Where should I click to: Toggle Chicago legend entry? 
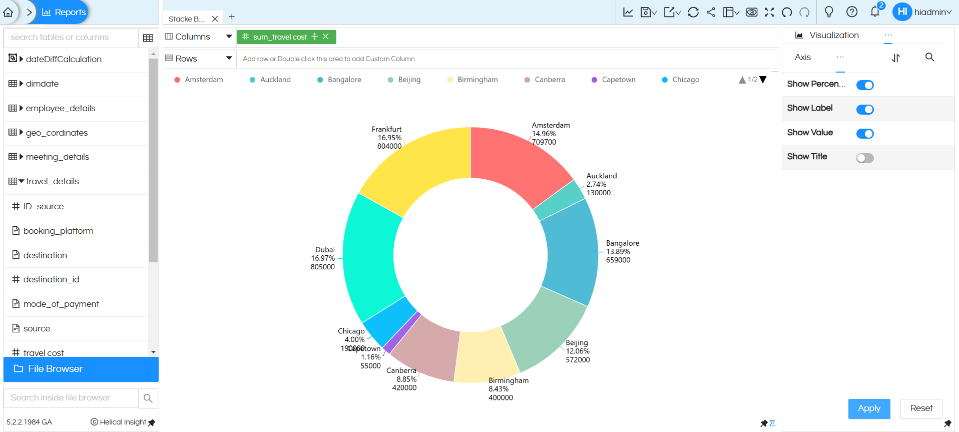point(681,80)
